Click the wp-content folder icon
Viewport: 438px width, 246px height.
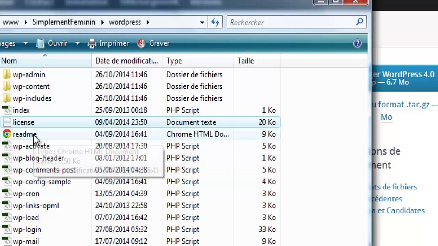pos(7,86)
